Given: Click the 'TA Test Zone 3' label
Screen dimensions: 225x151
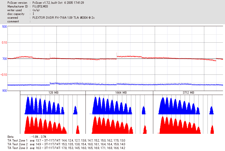Looking at the screenshot, I should [x=17, y=148].
